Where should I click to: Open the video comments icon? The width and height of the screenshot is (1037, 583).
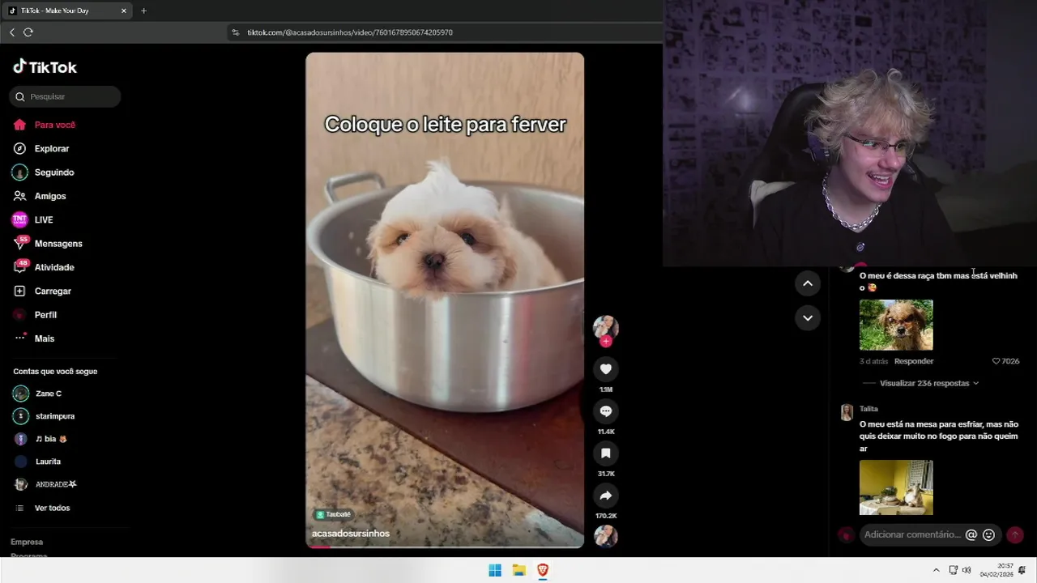pyautogui.click(x=605, y=411)
